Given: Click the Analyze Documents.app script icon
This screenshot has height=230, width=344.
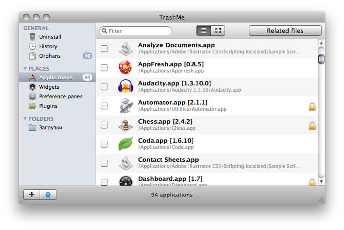Looking at the screenshot, I should (126, 49).
